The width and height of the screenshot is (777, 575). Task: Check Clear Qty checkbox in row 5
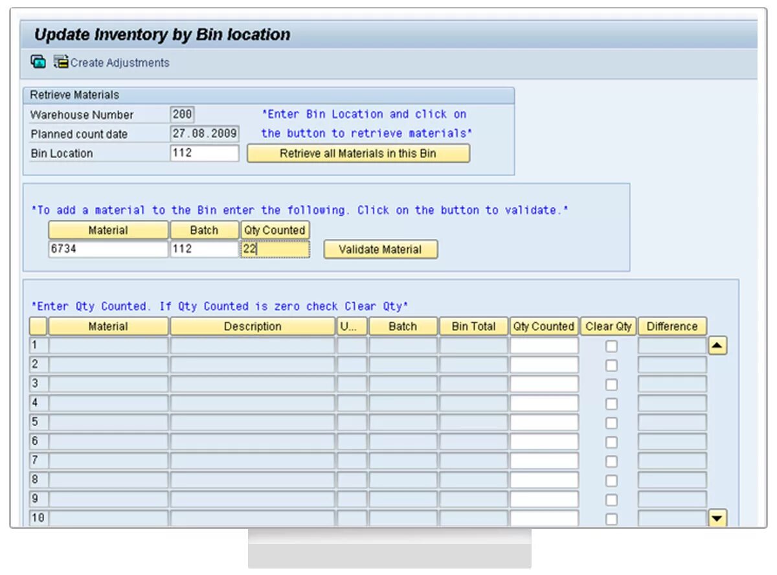click(x=611, y=423)
